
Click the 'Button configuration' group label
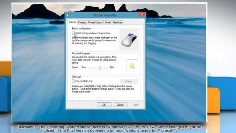81,28
